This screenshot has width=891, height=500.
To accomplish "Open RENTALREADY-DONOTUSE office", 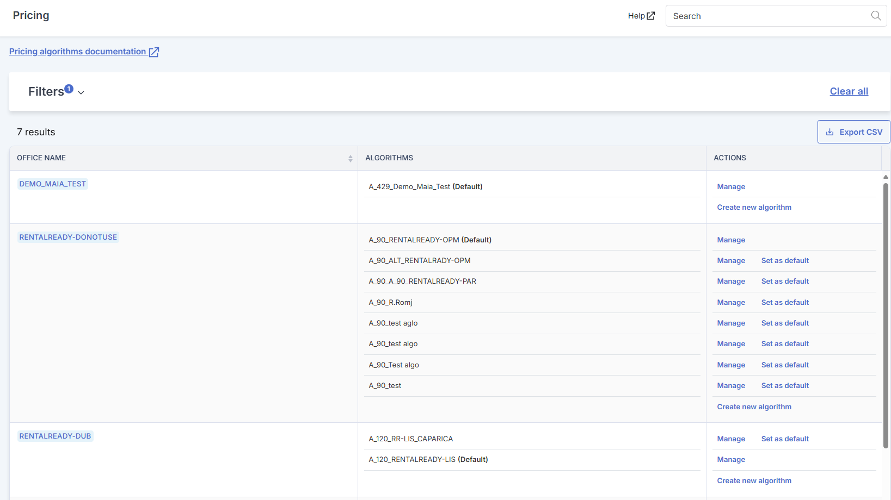I will 68,237.
